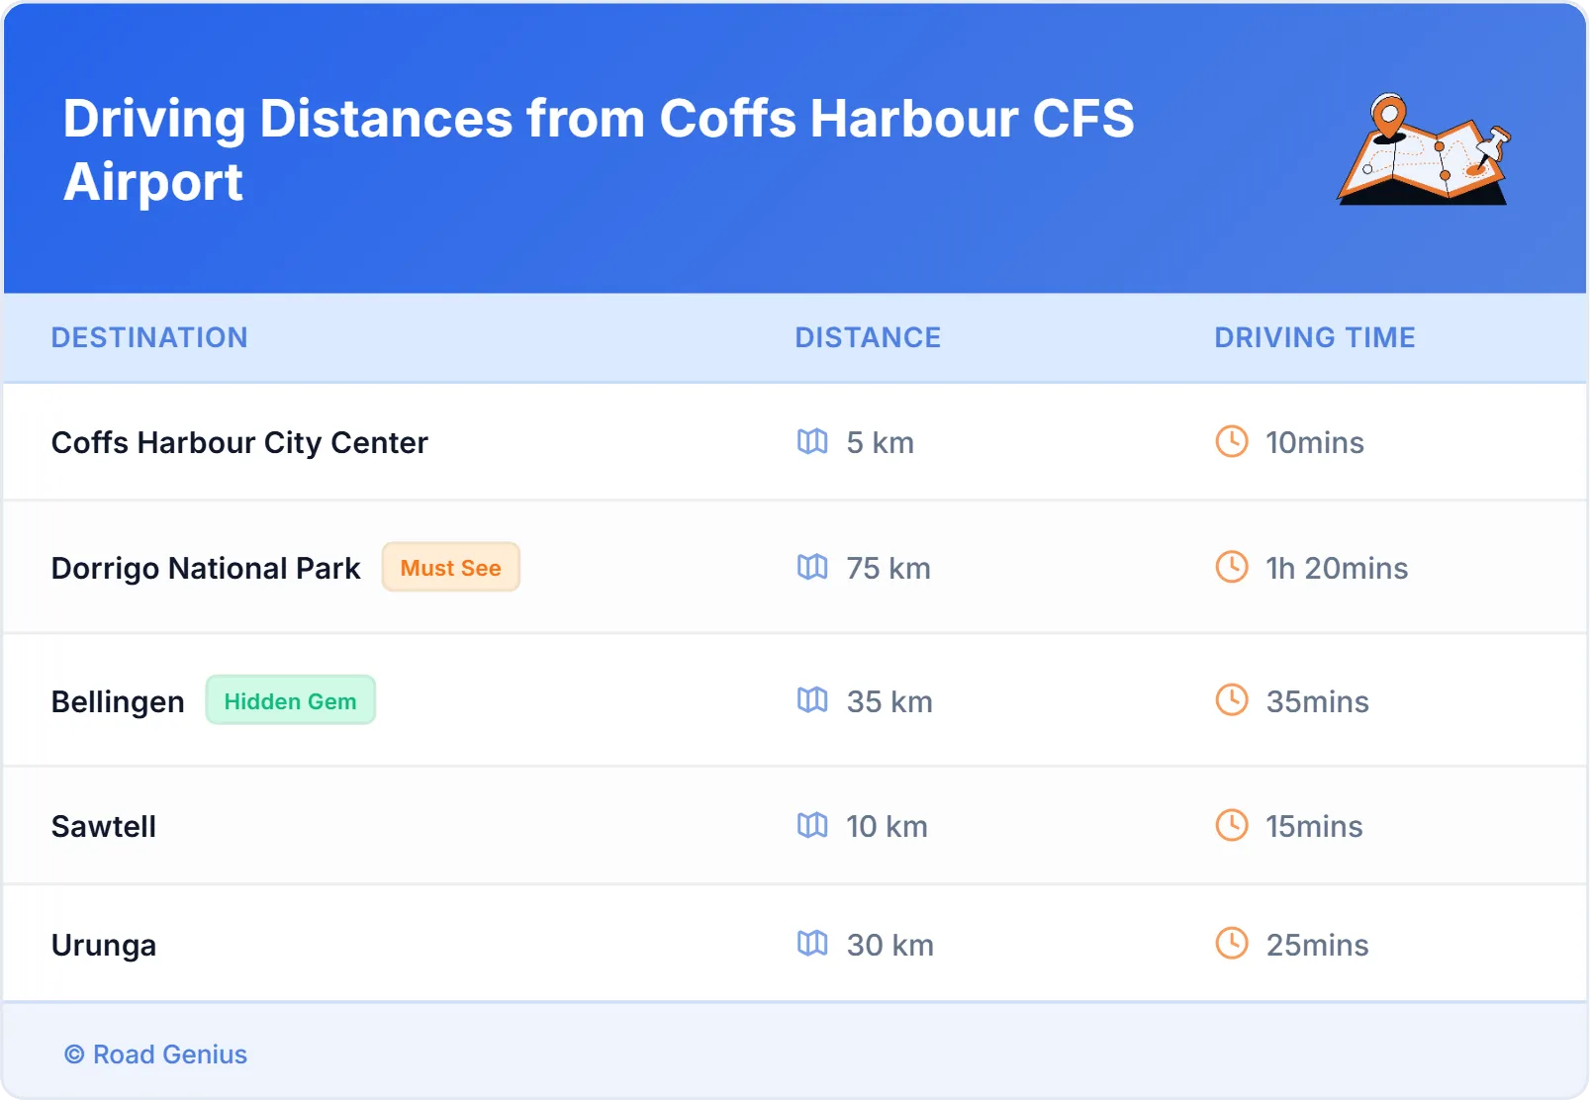The height and width of the screenshot is (1100, 1591).
Task: Click the 1h 20mins driving time
Action: [x=1337, y=568]
